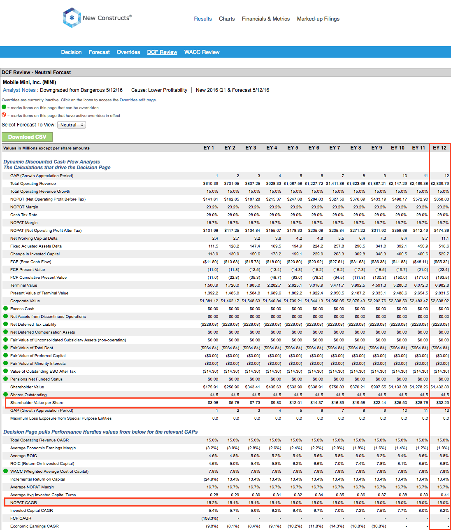The height and width of the screenshot is (530, 451).
Task: Click the (24.9%) incremental return value
Action: 211,479
